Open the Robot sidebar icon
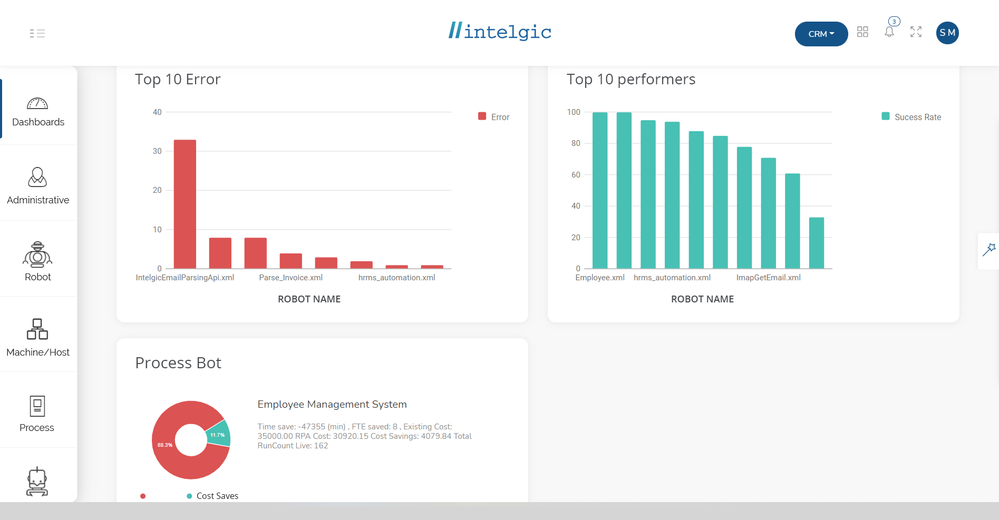 tap(37, 254)
